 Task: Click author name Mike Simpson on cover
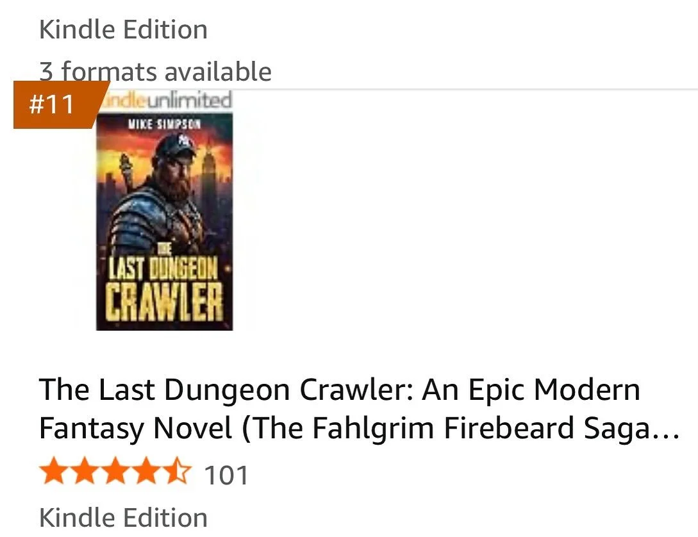click(164, 124)
